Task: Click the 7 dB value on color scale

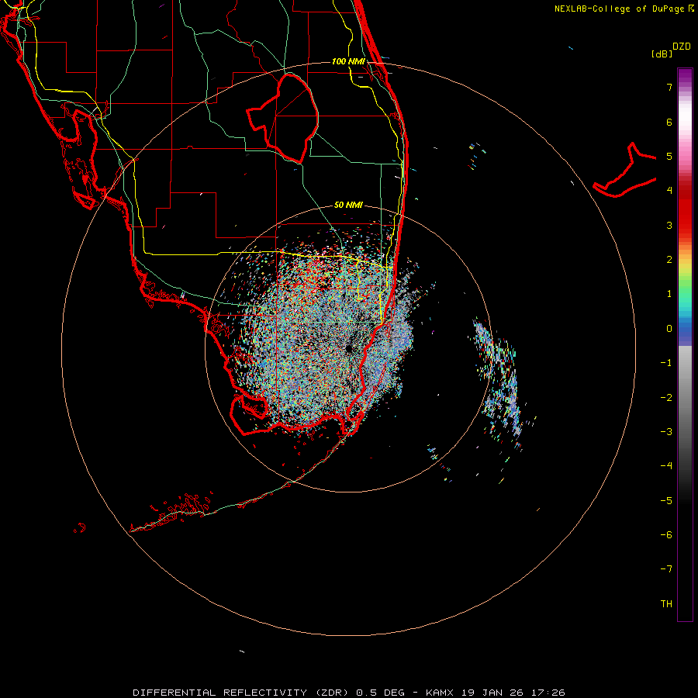Action: 669,87
